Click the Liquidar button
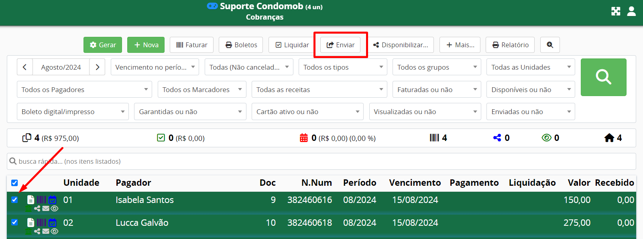 click(x=292, y=45)
